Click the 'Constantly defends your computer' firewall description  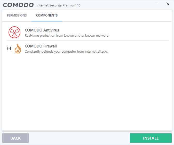pyautogui.click(x=66, y=52)
